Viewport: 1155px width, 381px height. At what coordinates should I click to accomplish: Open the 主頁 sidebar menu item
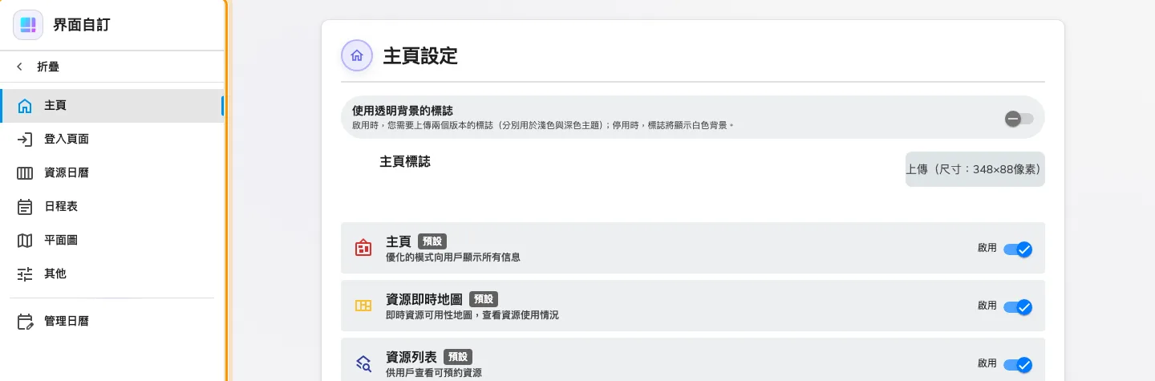112,106
